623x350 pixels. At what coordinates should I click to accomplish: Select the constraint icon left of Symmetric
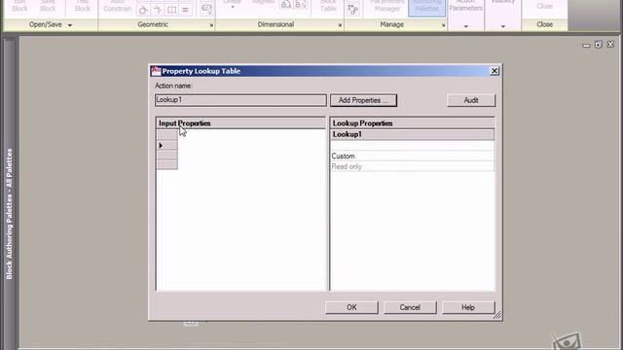point(158,10)
